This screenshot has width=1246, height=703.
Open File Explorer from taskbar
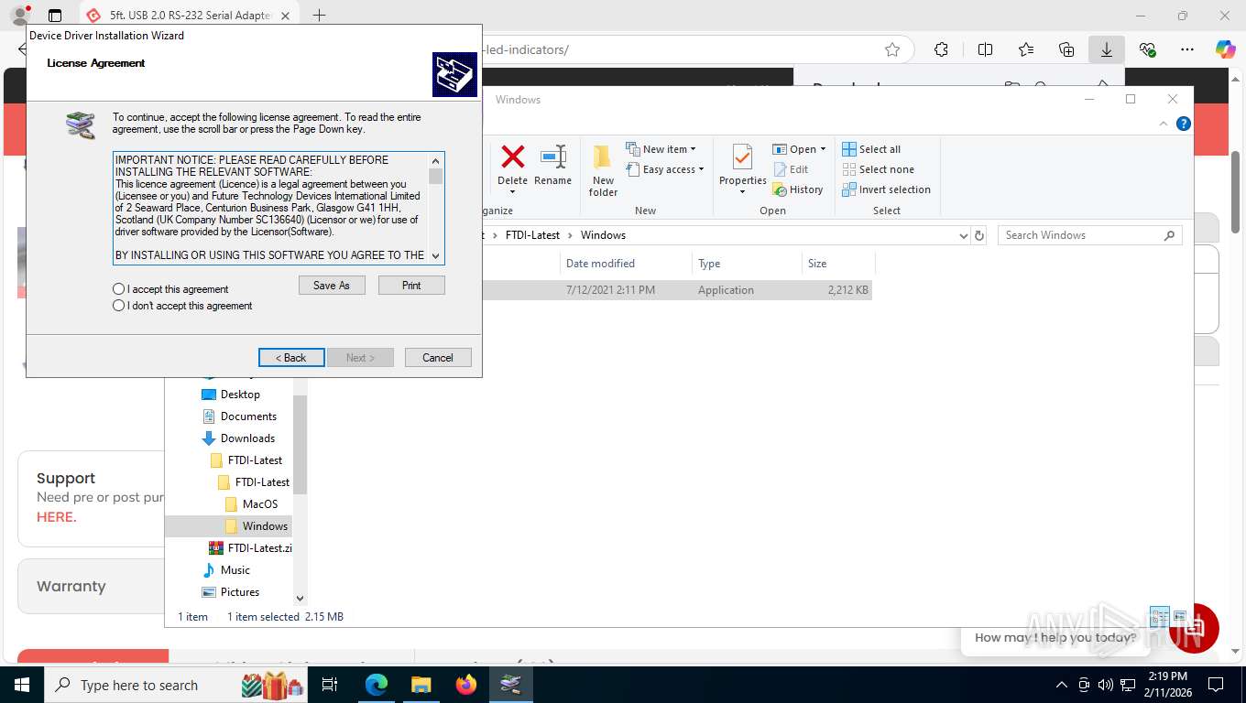coord(421,685)
